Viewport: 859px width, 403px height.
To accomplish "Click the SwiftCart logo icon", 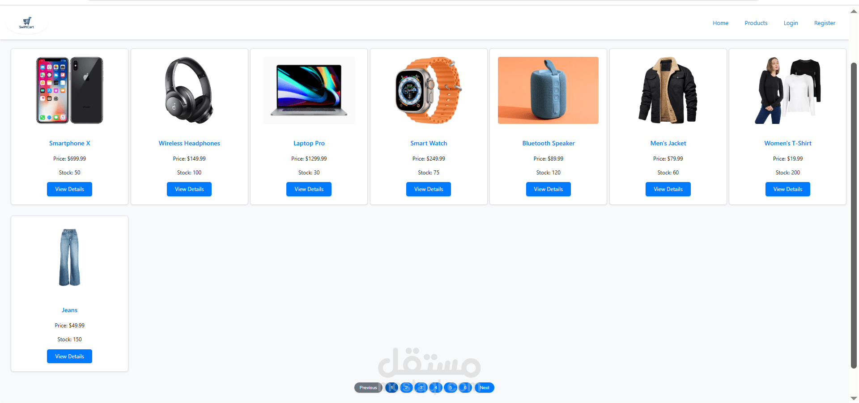I will pyautogui.click(x=27, y=23).
